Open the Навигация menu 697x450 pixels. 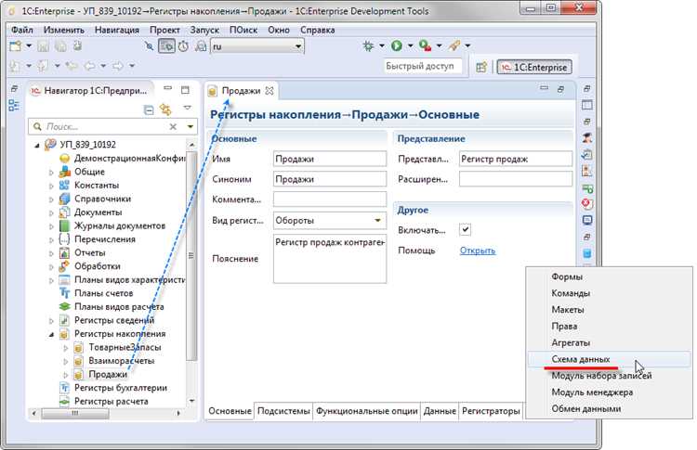click(117, 31)
